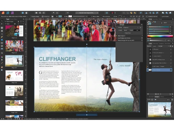Select the View hand tool
The height and width of the screenshot is (131, 174).
(x=2, y=67)
